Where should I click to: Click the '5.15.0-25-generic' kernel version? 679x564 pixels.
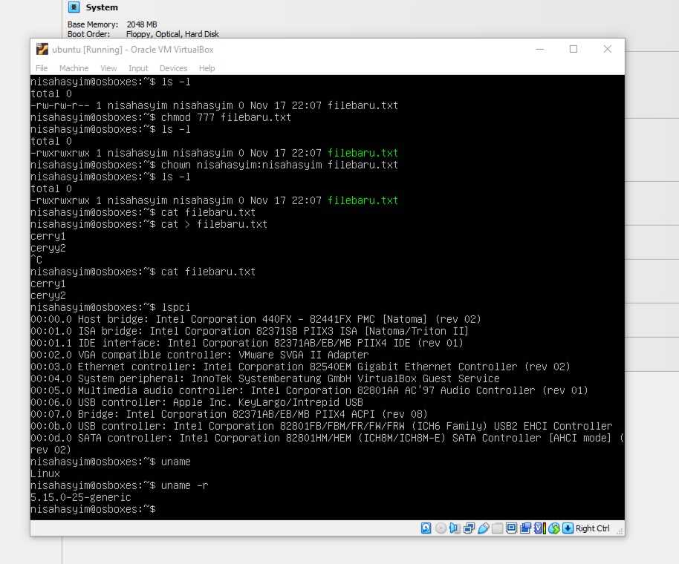(80, 497)
